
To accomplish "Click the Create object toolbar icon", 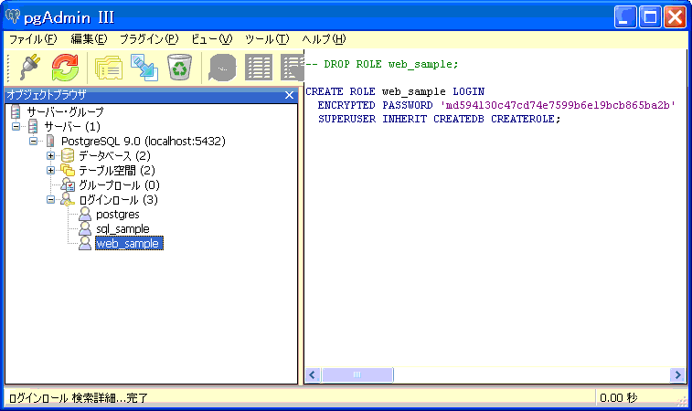I will point(144,68).
